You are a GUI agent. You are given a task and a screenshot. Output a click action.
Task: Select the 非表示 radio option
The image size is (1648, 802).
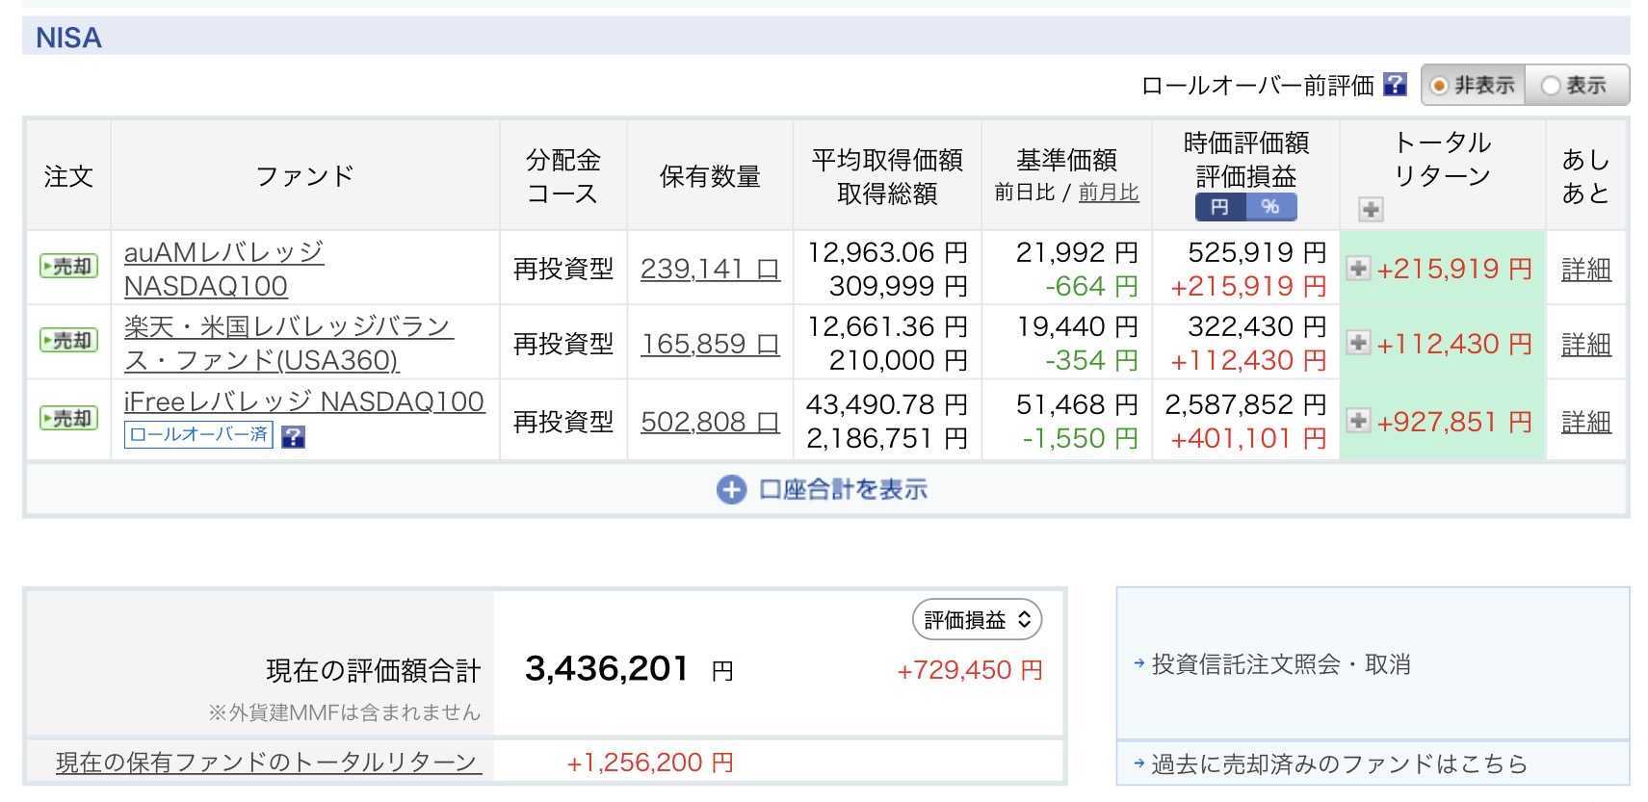[x=1473, y=86]
